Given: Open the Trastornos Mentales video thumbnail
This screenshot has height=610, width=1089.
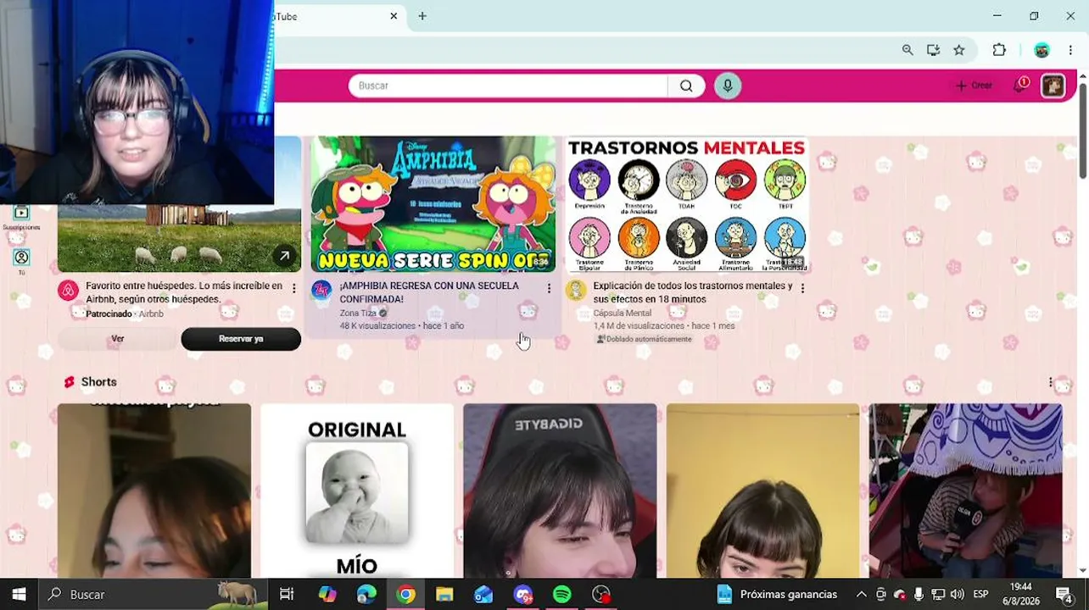Looking at the screenshot, I should (687, 204).
